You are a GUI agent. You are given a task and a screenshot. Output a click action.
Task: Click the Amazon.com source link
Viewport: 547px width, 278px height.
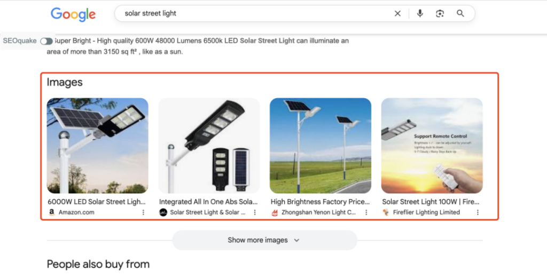pos(76,212)
